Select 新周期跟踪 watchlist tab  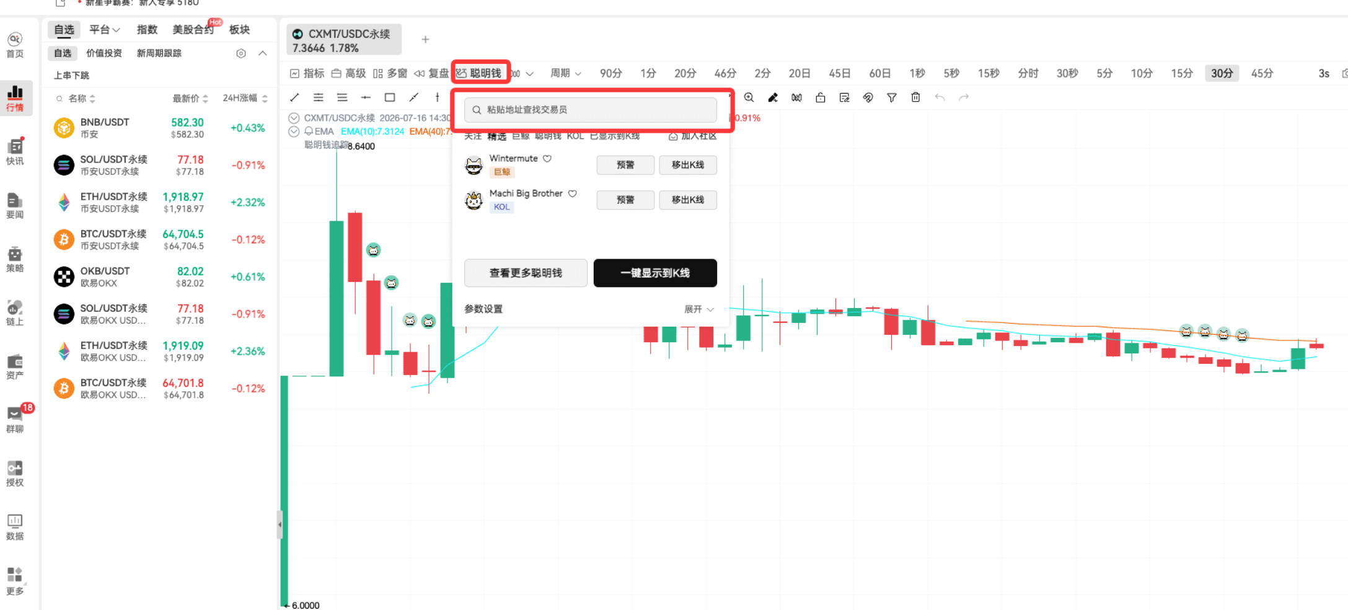click(159, 53)
